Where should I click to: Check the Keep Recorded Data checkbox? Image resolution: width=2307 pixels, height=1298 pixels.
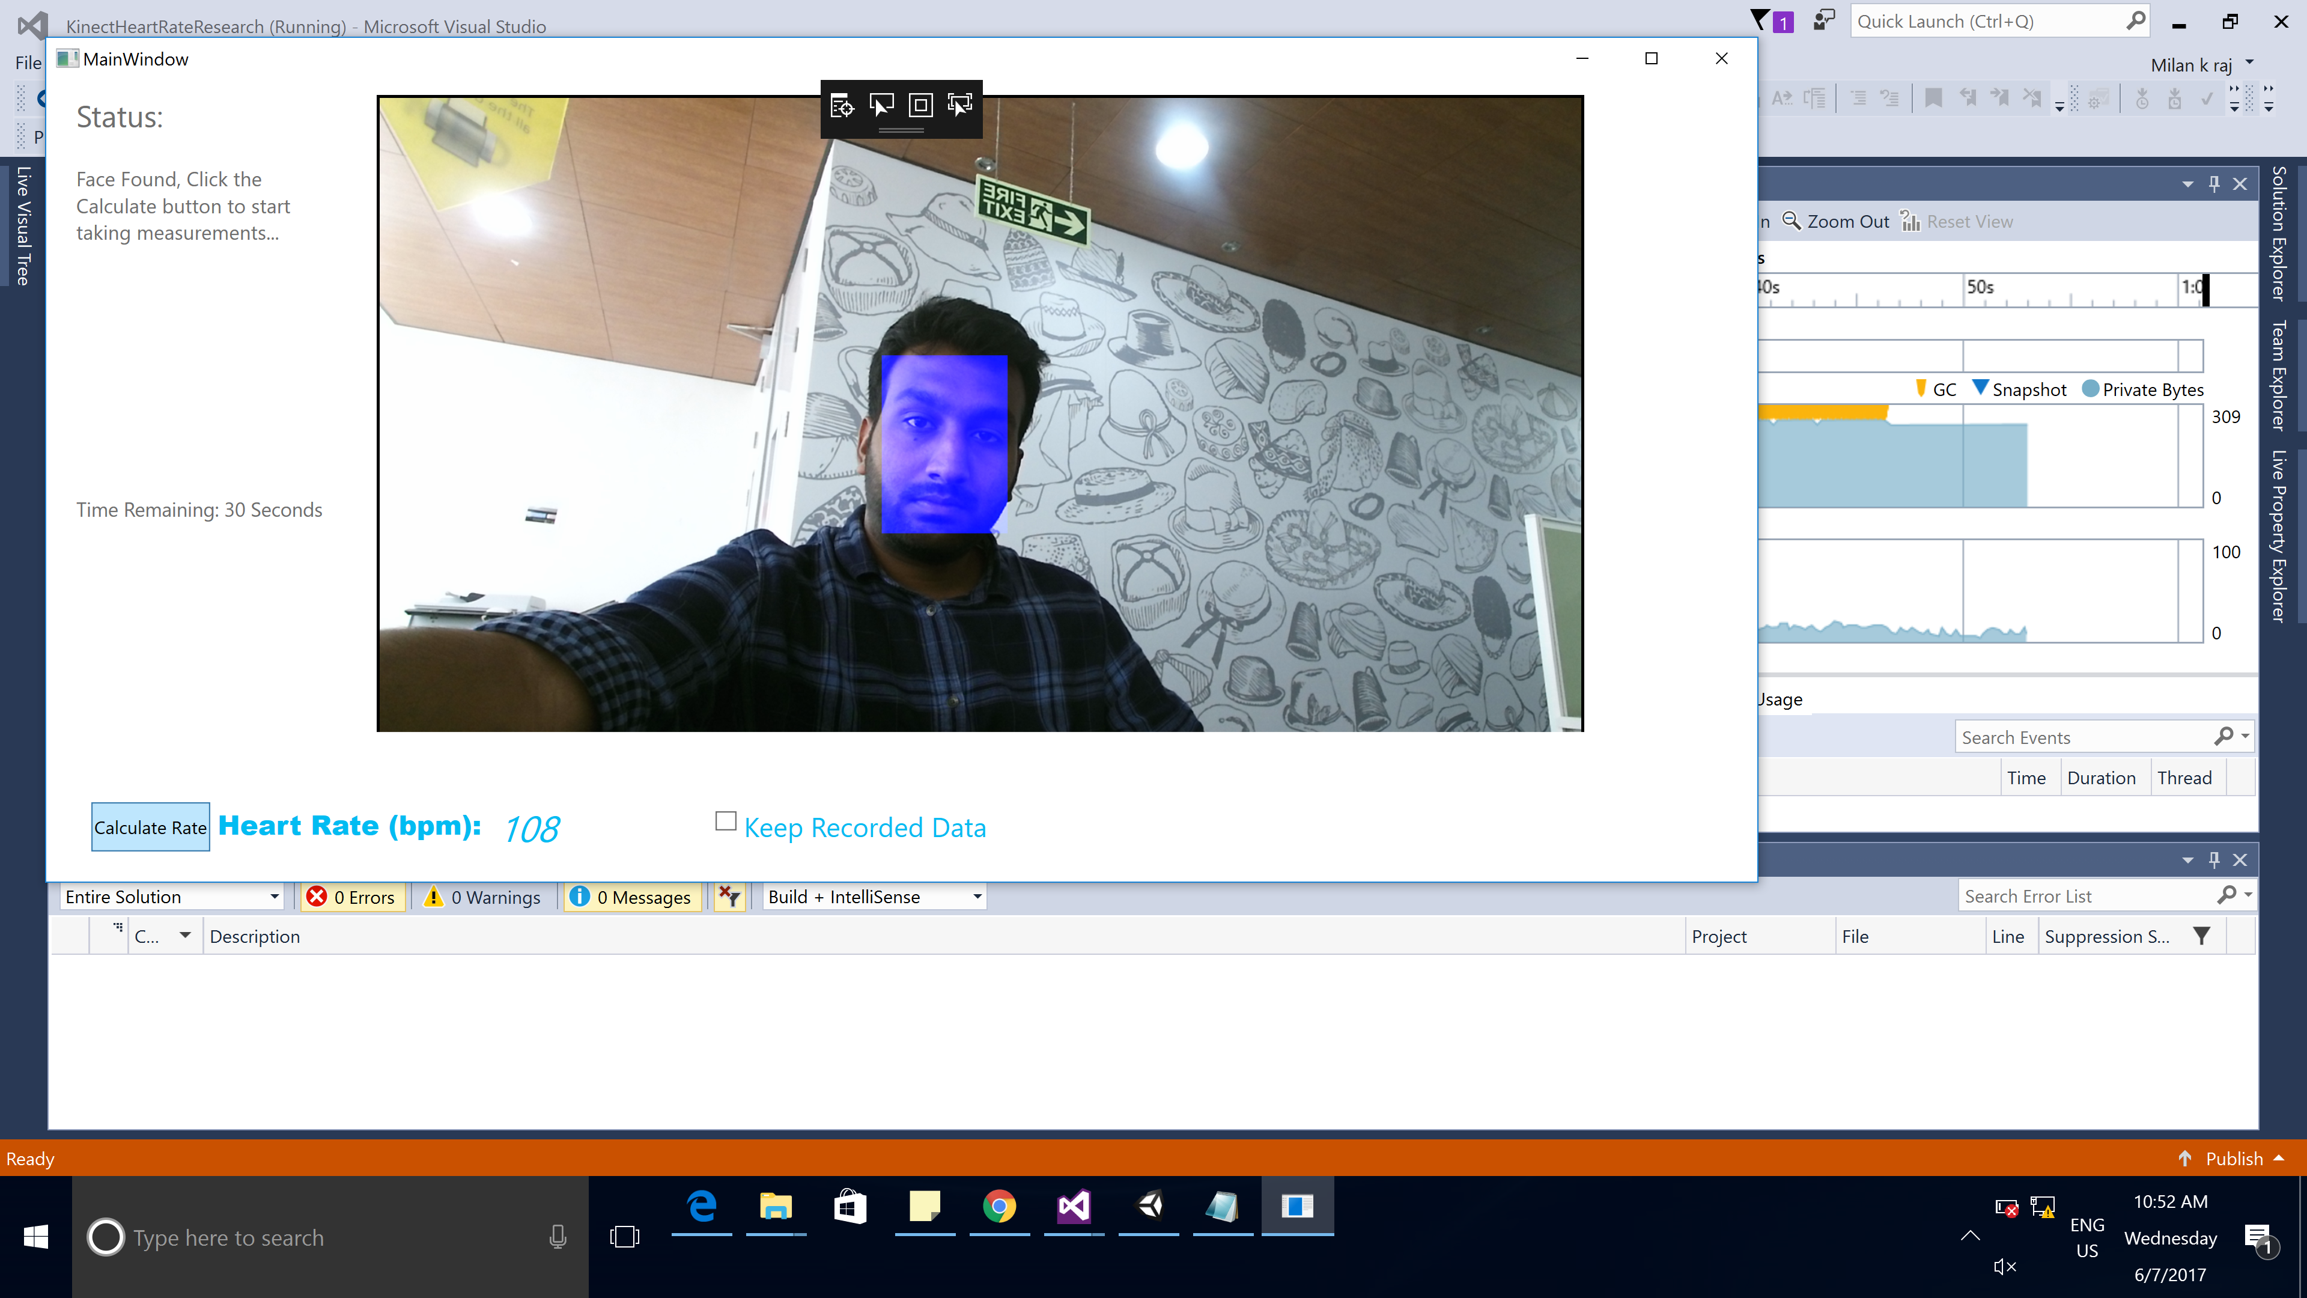click(725, 821)
